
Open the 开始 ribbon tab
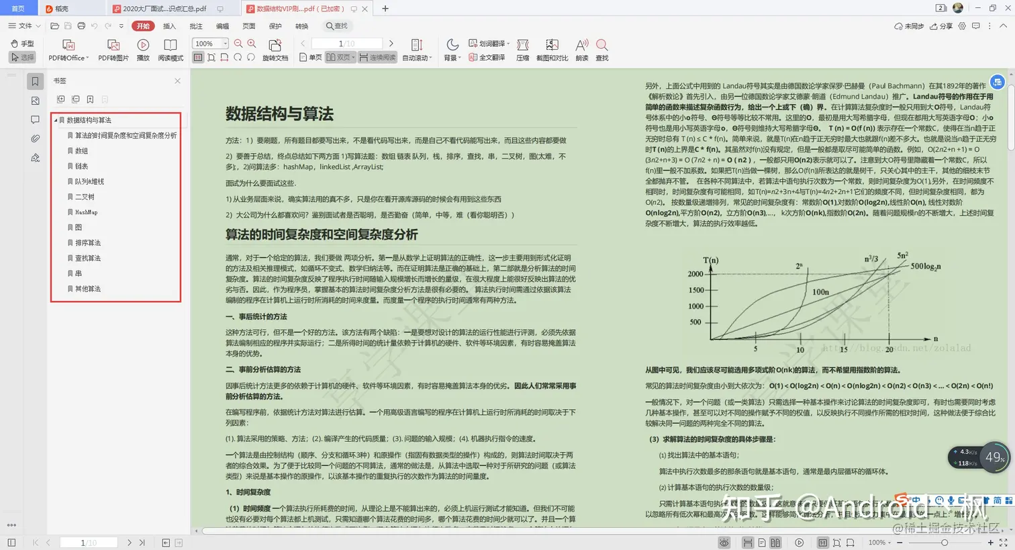(143, 26)
